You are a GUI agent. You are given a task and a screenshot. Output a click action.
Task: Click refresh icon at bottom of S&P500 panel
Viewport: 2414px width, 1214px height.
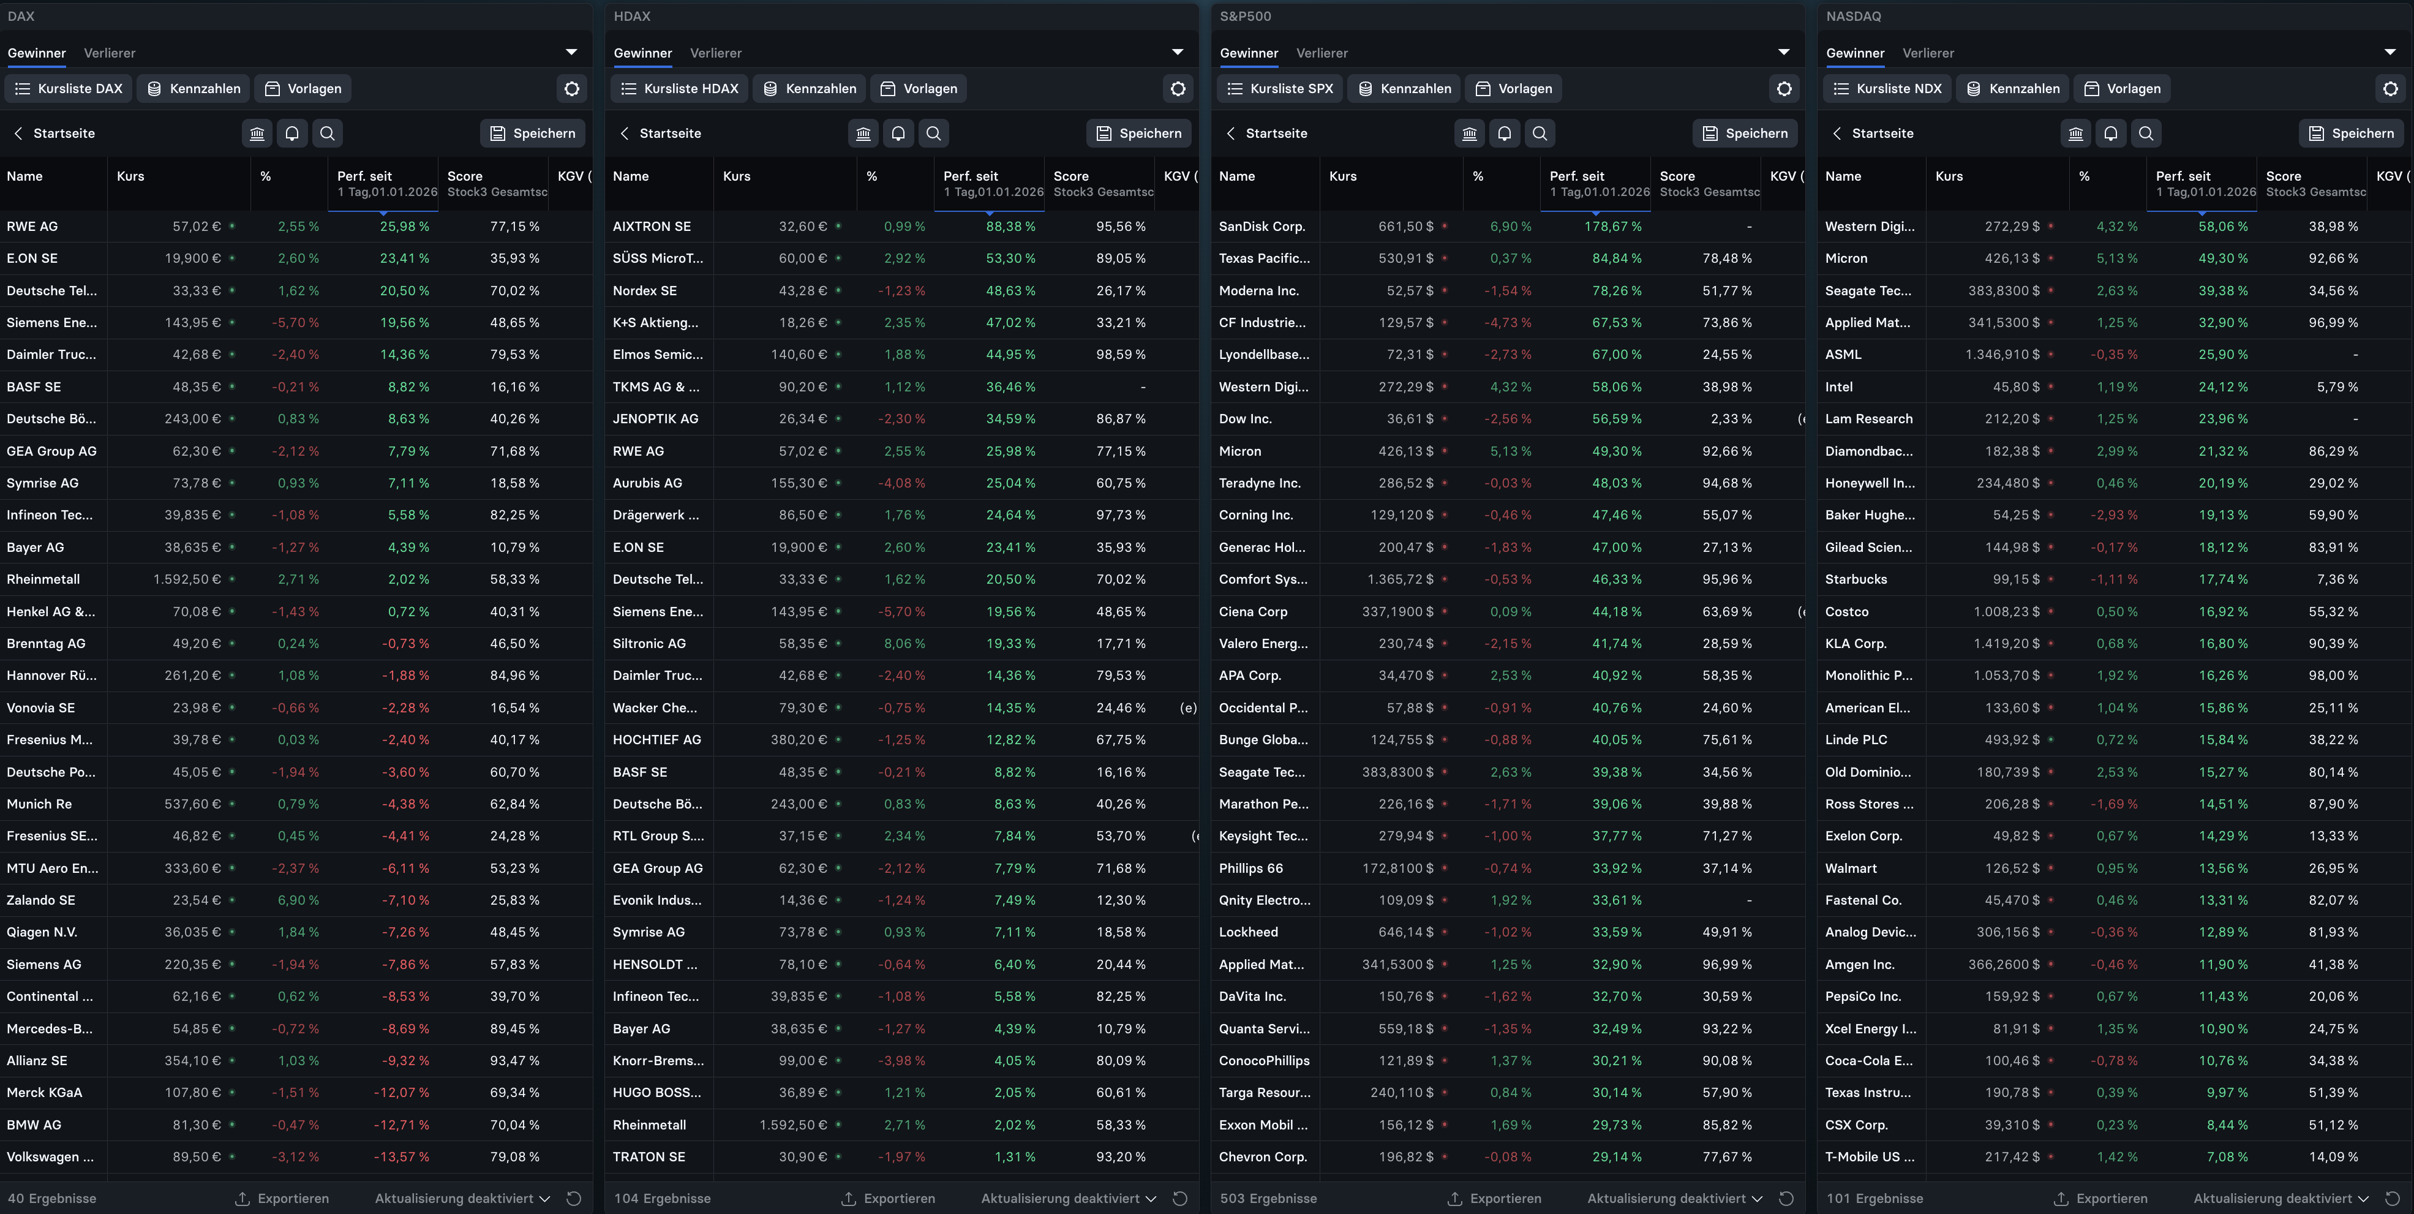pyautogui.click(x=1786, y=1198)
